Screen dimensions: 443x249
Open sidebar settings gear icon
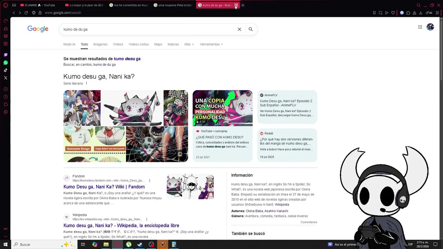6,112
